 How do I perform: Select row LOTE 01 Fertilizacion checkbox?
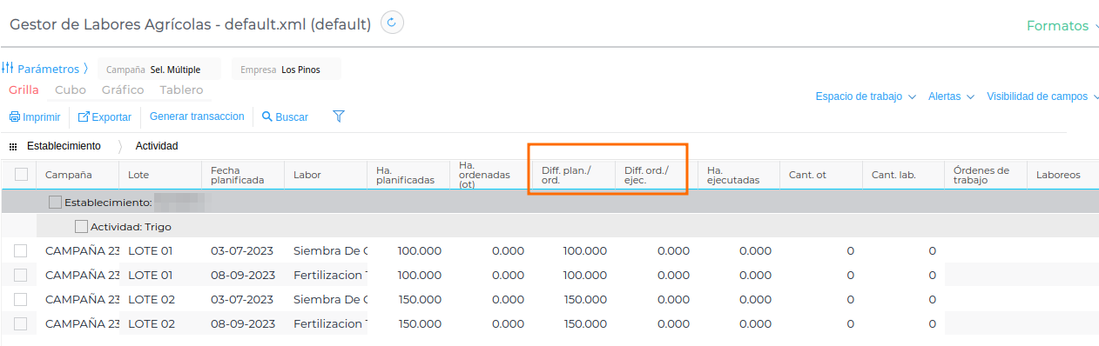(21, 276)
